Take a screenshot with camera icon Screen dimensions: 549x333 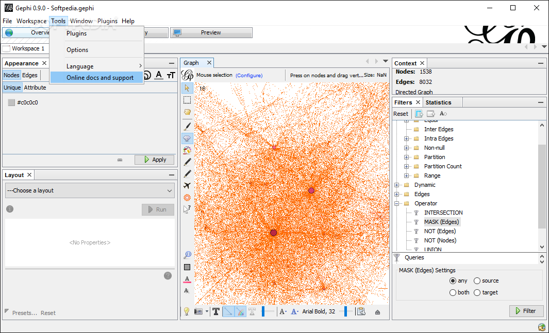(x=198, y=312)
